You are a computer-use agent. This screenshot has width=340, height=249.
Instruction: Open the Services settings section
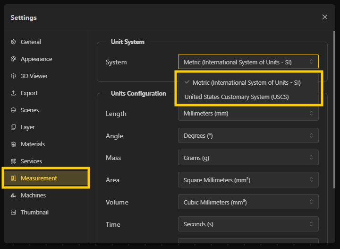pos(31,161)
